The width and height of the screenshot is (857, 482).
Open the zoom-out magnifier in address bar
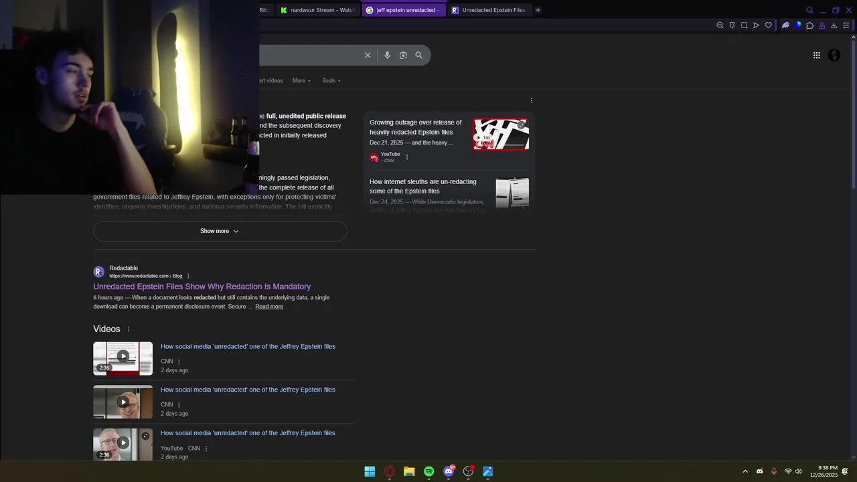pyautogui.click(x=720, y=25)
